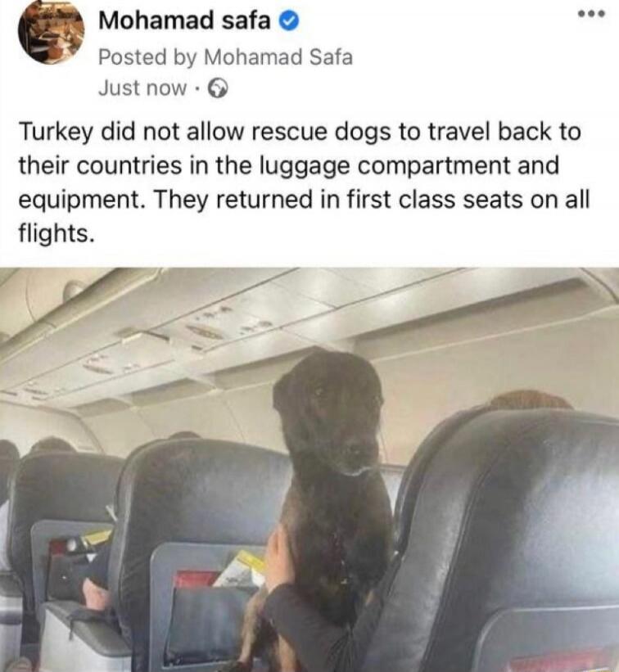Viewport: 619px width, 672px height.
Task: Click the globe public audience icon
Action: coord(218,88)
